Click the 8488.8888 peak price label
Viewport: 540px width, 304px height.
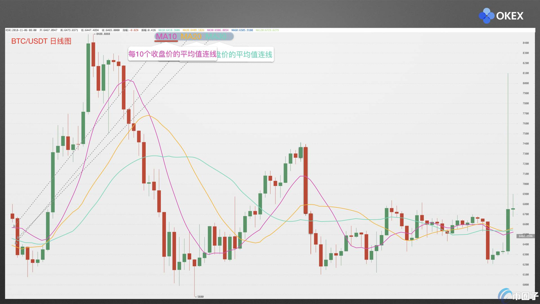tap(103, 34)
